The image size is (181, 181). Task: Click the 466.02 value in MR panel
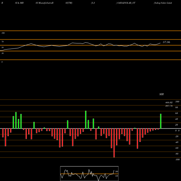pyautogui.click(x=169, y=102)
